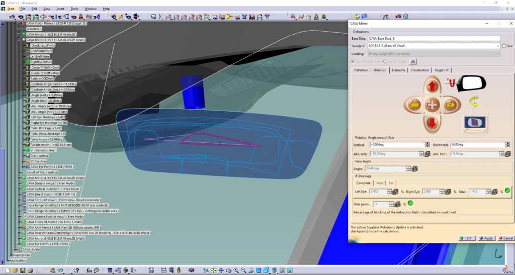Select Glass surface tree item

[x=39, y=155]
